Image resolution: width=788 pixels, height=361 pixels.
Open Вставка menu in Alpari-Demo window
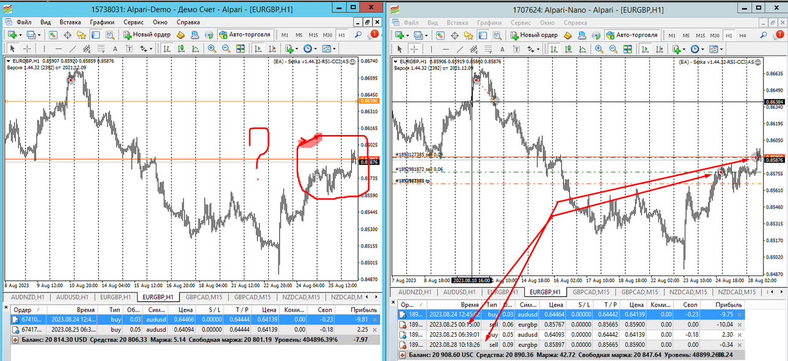coord(70,21)
